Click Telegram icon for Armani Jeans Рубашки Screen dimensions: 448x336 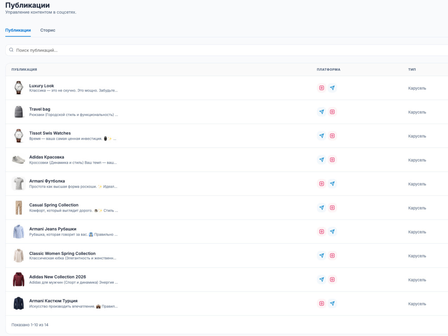pyautogui.click(x=332, y=232)
